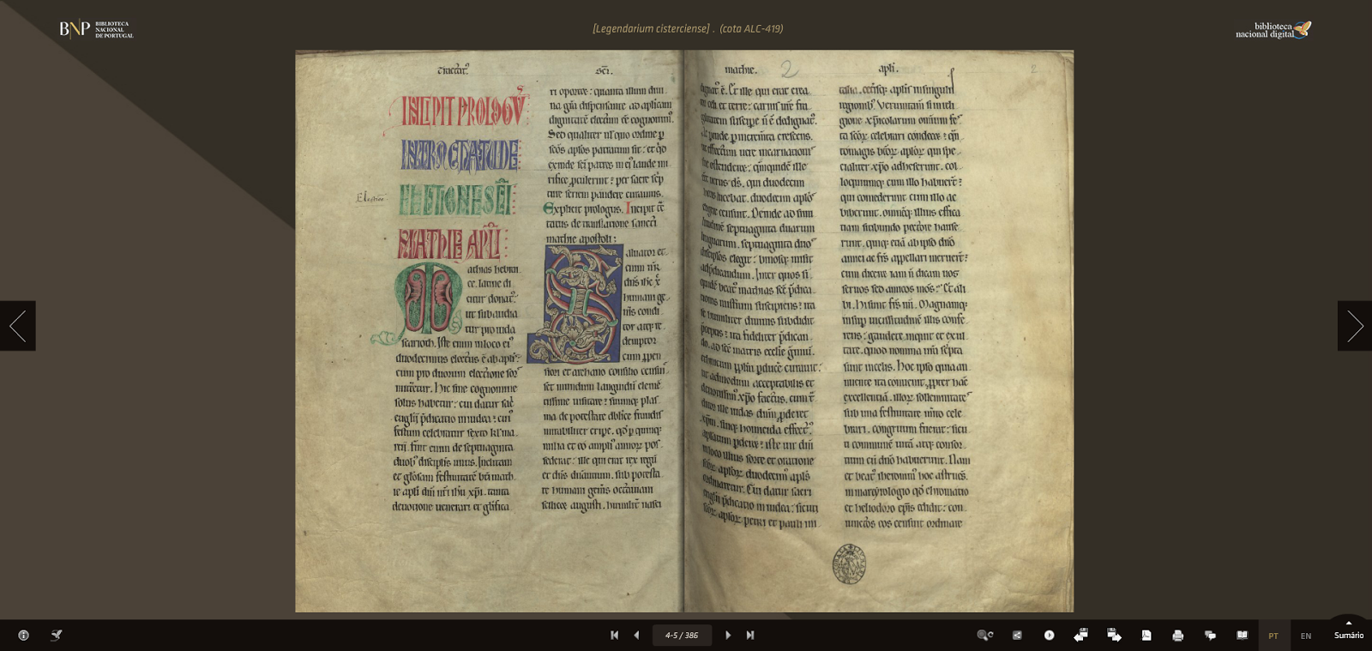Jump to the last page
The width and height of the screenshot is (1372, 651).
pos(750,636)
